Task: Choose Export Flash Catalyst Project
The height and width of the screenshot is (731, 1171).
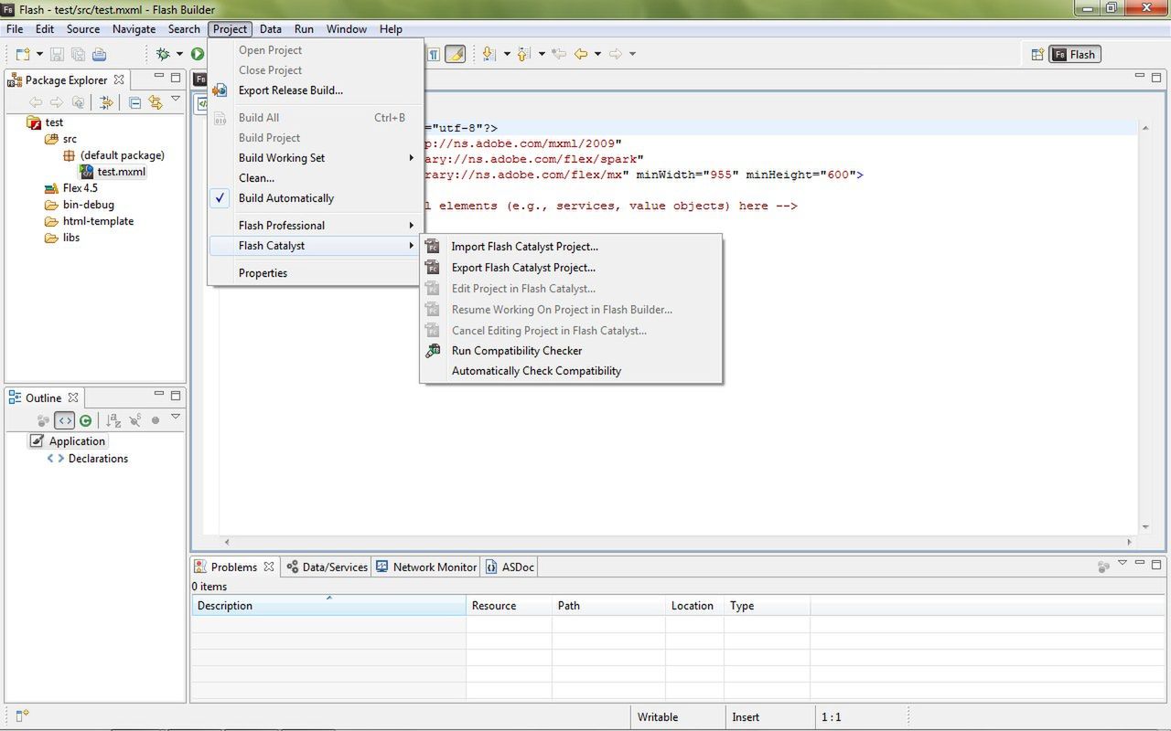Action: (571, 268)
